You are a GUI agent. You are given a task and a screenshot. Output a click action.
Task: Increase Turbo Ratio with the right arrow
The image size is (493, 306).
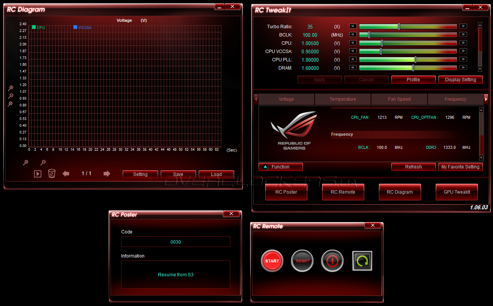(463, 26)
